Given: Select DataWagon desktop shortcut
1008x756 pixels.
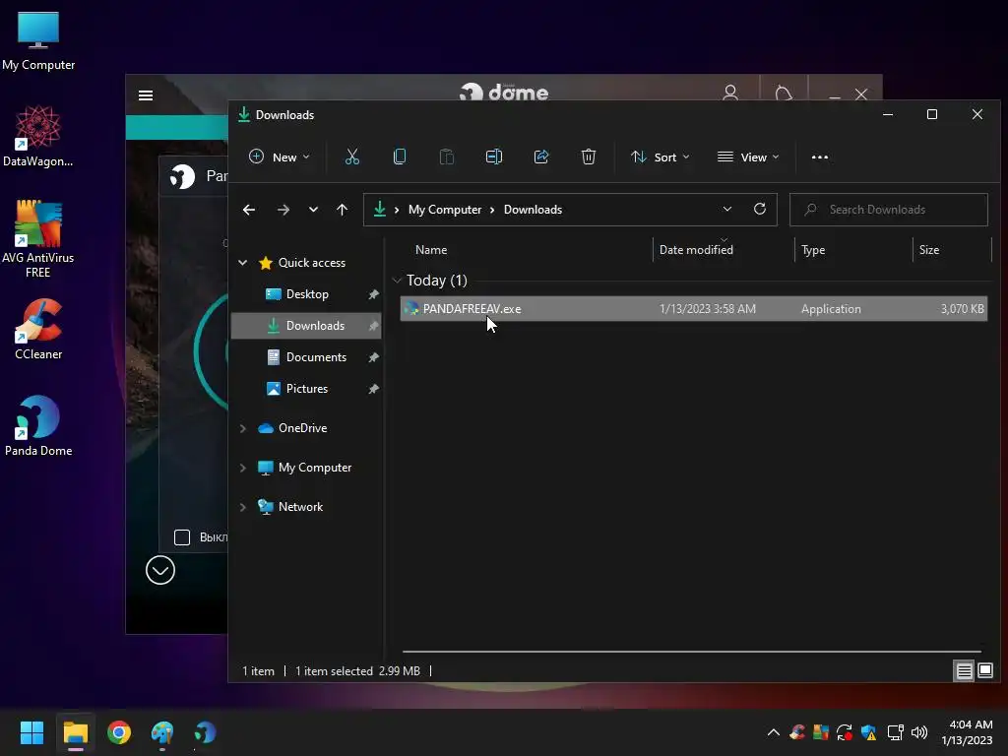Looking at the screenshot, I should tap(38, 136).
